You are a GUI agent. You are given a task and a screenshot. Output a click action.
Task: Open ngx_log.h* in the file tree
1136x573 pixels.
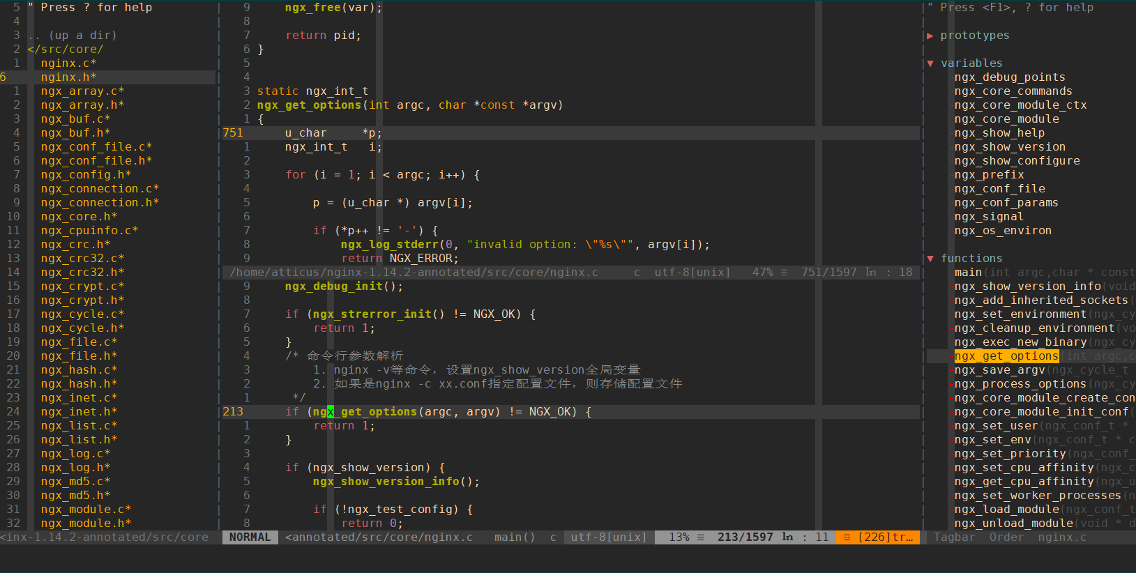[75, 468]
